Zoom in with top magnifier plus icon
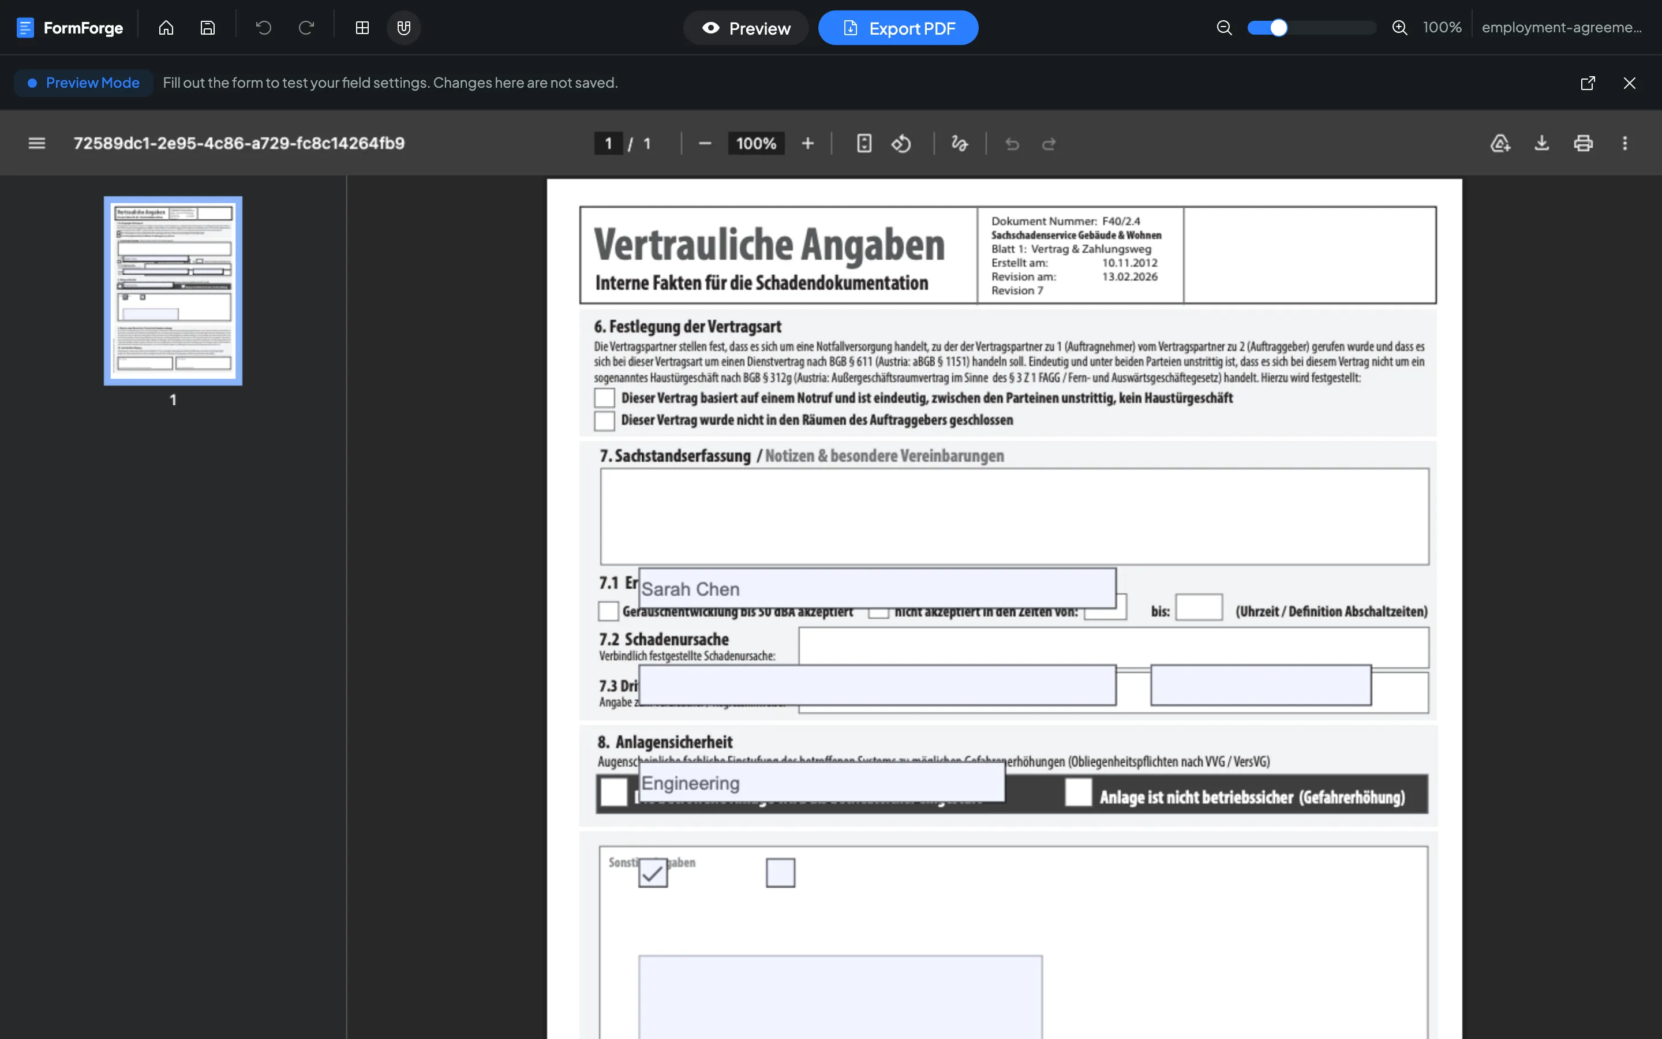The height and width of the screenshot is (1039, 1662). [x=1399, y=28]
